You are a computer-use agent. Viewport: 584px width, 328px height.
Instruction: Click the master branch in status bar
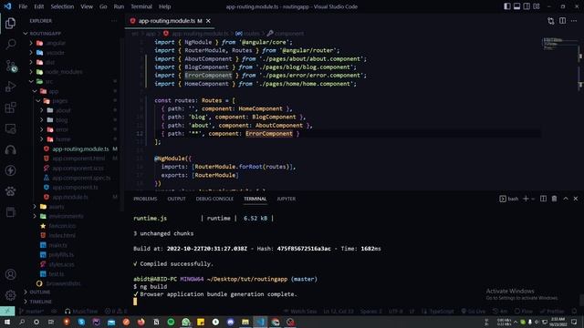pos(31,312)
